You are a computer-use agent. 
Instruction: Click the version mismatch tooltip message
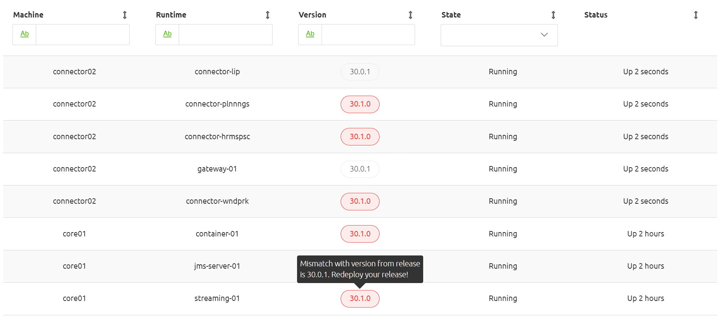pyautogui.click(x=360, y=269)
